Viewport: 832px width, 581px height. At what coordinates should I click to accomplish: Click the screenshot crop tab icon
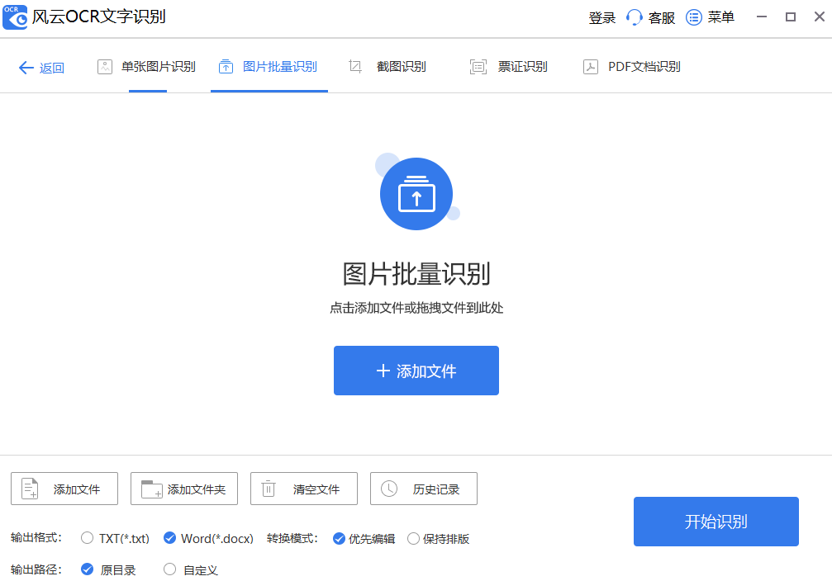tap(355, 67)
